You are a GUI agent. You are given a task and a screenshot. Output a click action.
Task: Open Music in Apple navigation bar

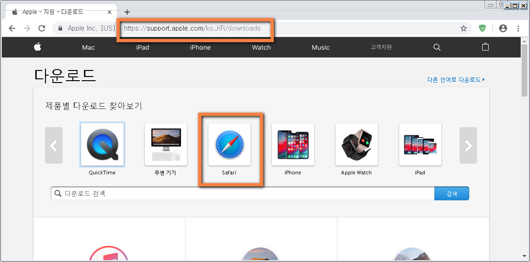coord(320,47)
